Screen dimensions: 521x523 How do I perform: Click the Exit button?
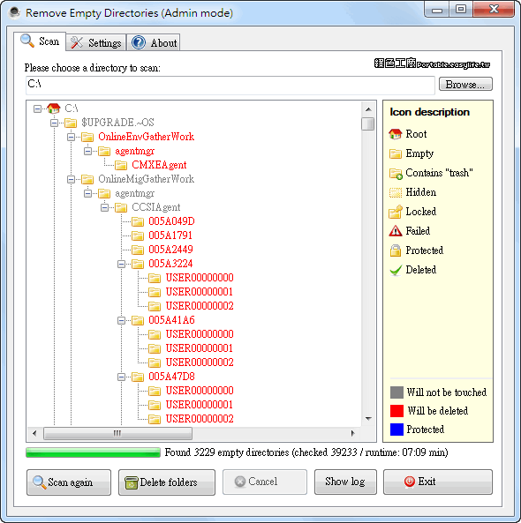[438, 482]
